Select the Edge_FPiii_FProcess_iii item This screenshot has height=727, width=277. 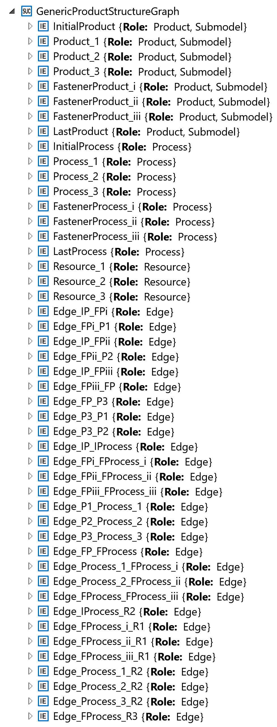(x=105, y=492)
